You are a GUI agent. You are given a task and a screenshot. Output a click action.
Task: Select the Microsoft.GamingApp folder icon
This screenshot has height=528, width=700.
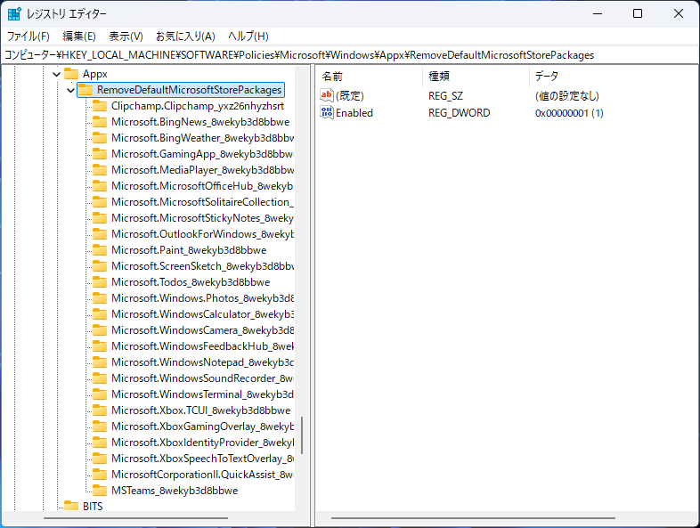point(100,154)
